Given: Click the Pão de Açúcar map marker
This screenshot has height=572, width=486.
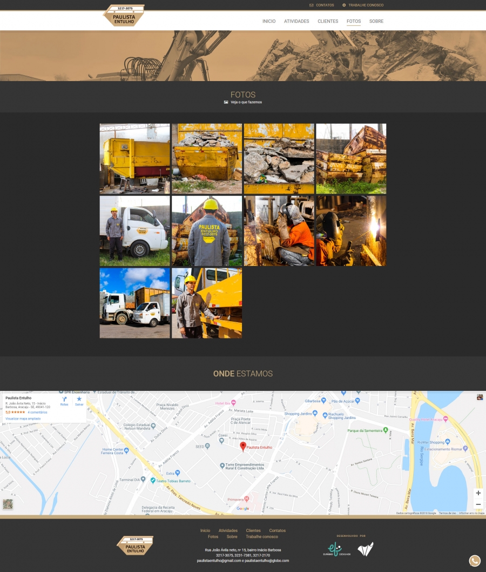Looking at the screenshot, I should point(357,401).
